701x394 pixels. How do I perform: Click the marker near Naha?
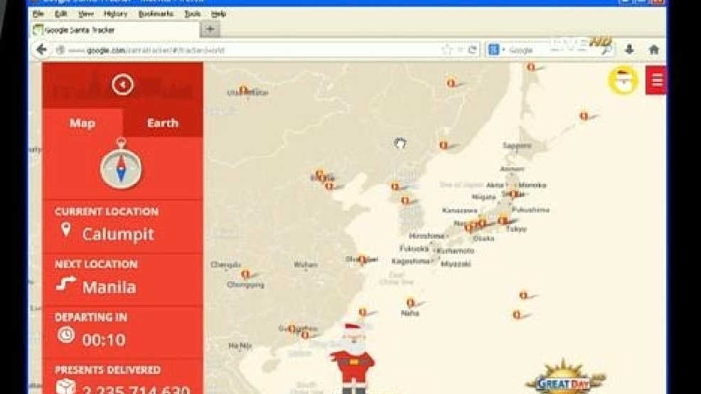pos(412,303)
